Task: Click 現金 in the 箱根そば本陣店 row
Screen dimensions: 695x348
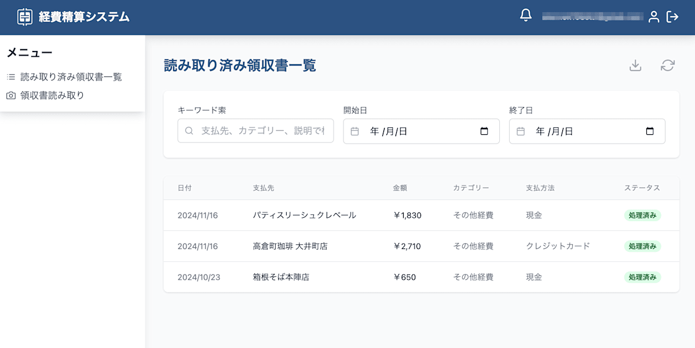Action: tap(534, 277)
